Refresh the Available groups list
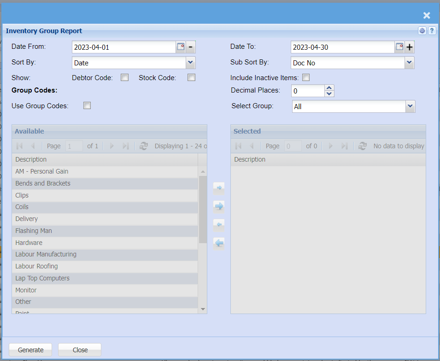 pos(144,146)
